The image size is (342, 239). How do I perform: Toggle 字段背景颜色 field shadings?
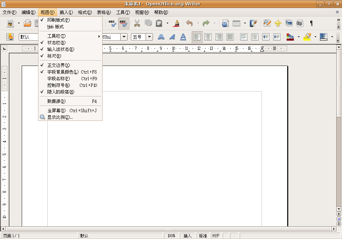[x=70, y=72]
